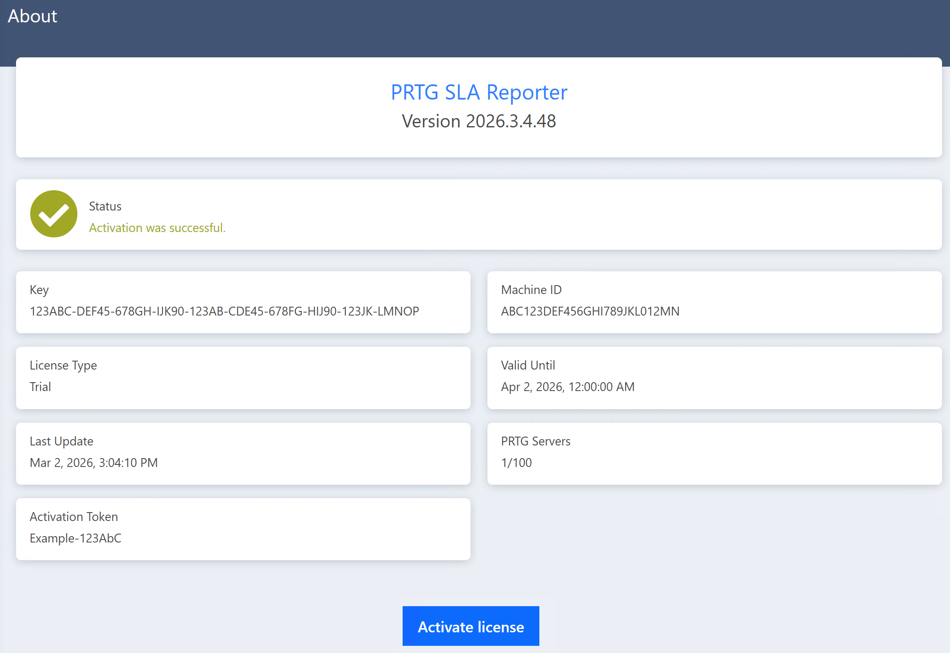This screenshot has height=653, width=950.
Task: Click the Status label
Action: click(105, 206)
